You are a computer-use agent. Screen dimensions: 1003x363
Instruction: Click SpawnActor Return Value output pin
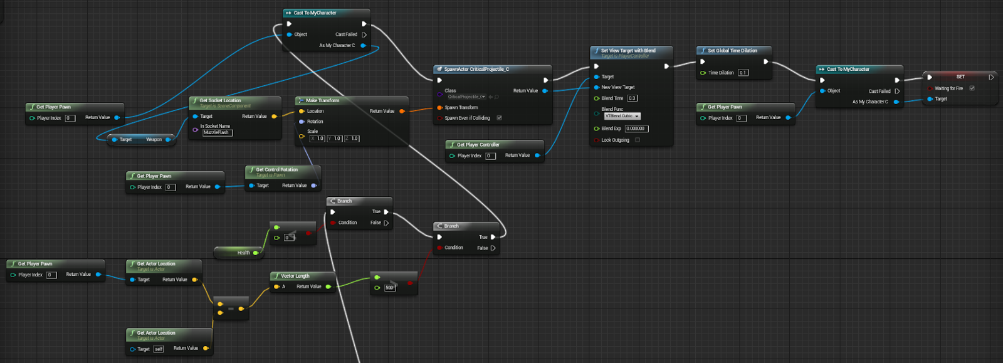coord(545,91)
